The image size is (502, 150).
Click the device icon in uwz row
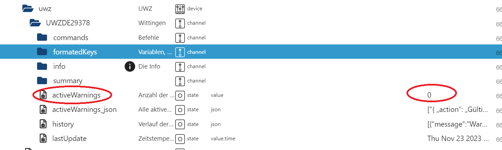[180, 9]
